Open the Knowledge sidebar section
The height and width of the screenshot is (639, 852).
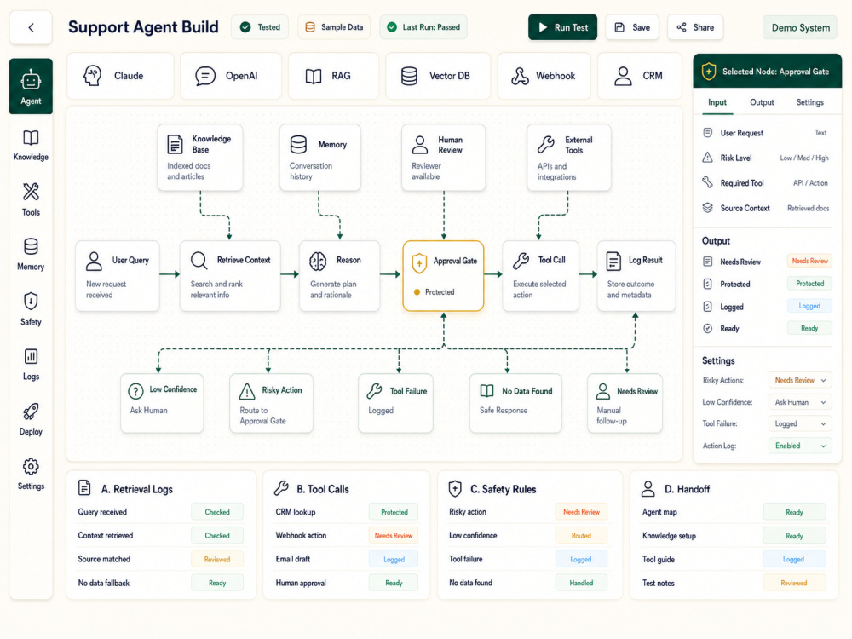click(31, 145)
